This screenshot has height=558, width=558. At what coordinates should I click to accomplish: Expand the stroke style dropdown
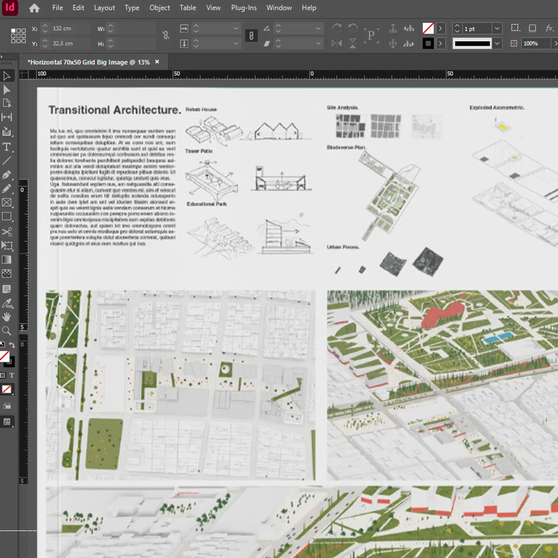click(x=497, y=43)
